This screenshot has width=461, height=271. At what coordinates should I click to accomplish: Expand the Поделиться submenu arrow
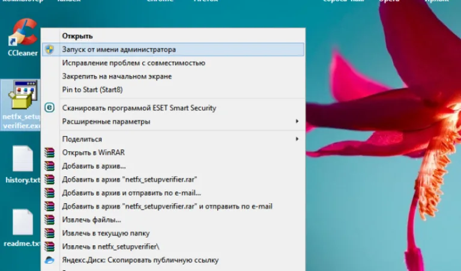[297, 139]
